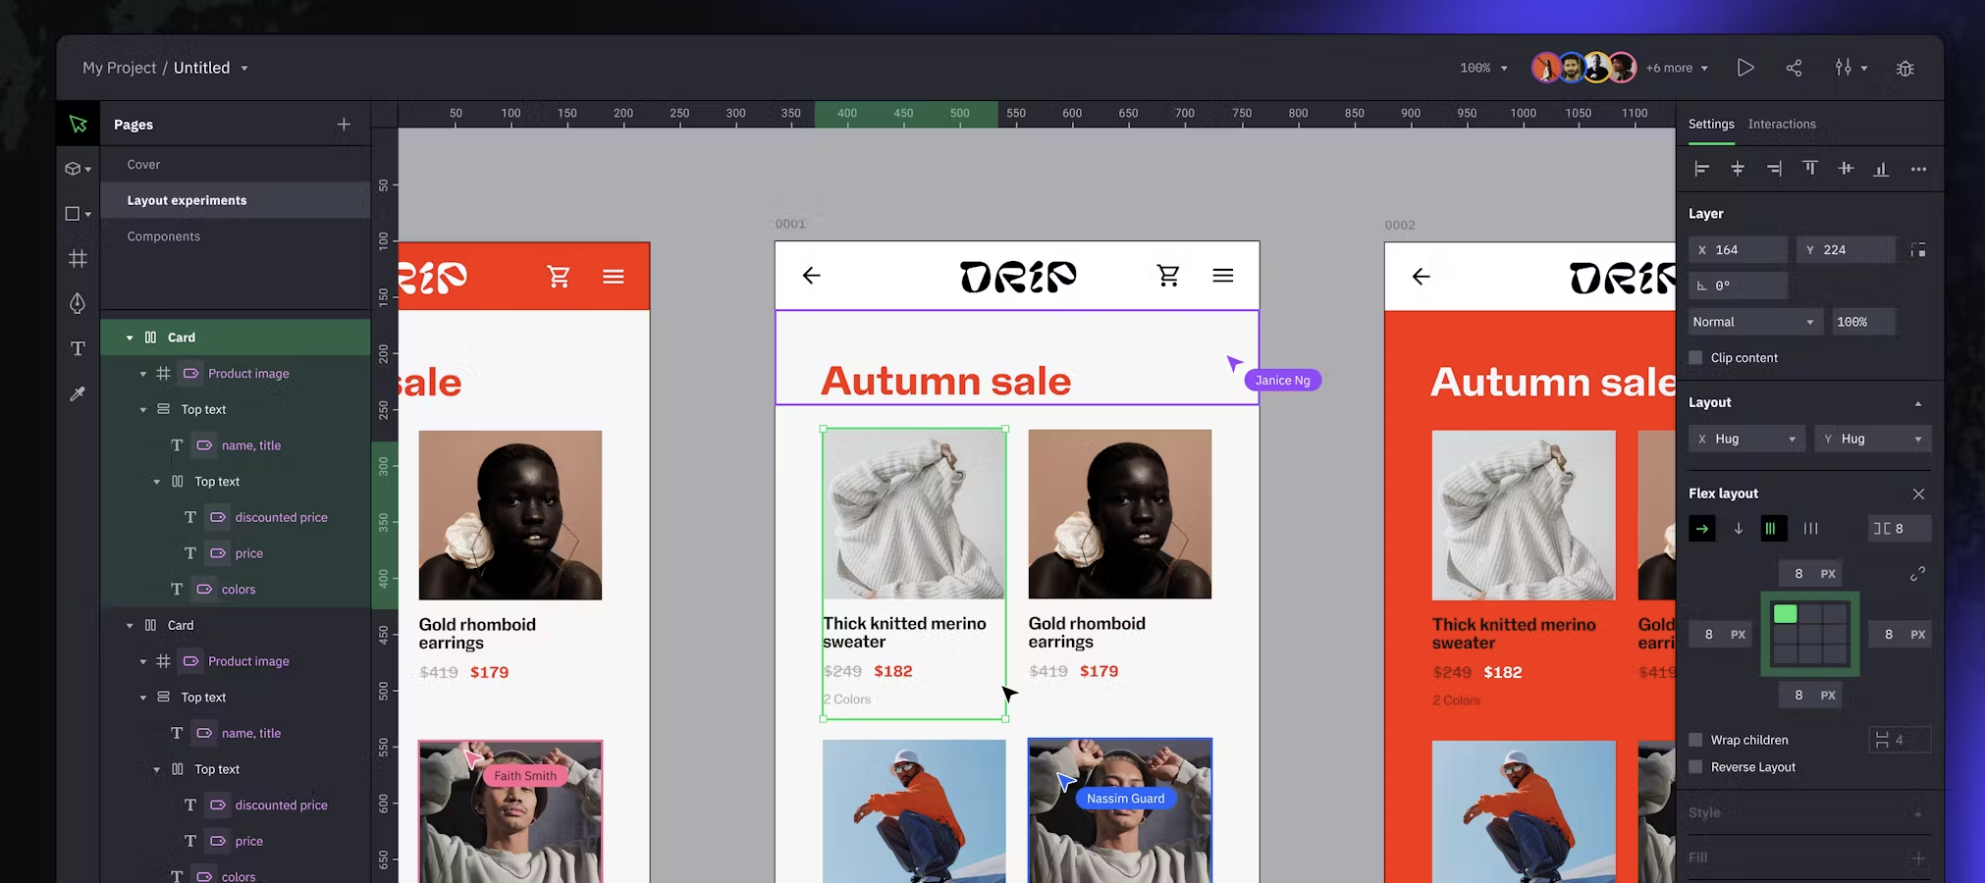Add a new page with plus icon
Screen dimensions: 1985x883
(344, 124)
